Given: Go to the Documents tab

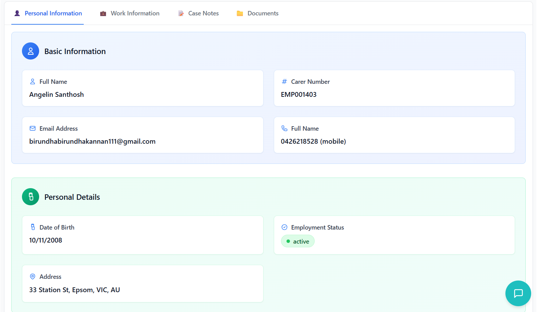Looking at the screenshot, I should [257, 13].
